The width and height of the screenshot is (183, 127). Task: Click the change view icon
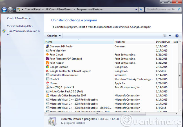pos(165,36)
